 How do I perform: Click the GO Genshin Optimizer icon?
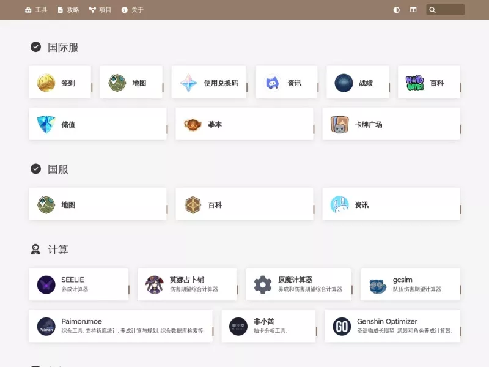(x=342, y=327)
